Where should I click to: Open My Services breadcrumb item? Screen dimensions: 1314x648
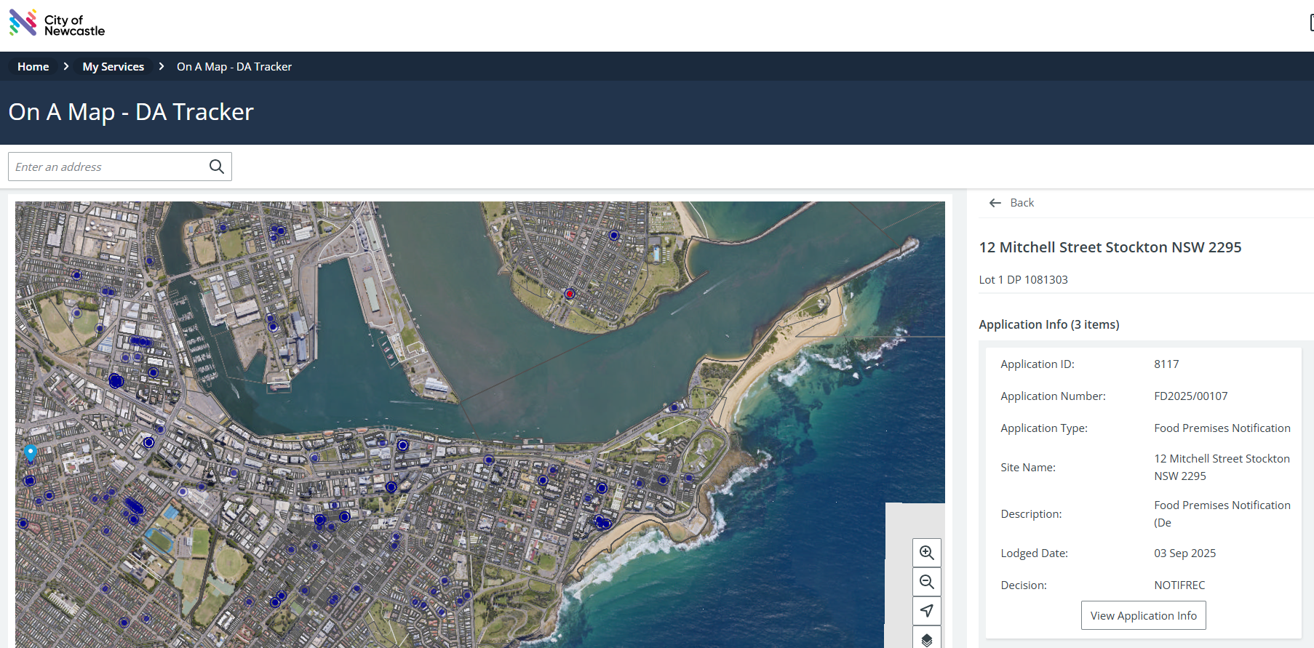pos(114,67)
